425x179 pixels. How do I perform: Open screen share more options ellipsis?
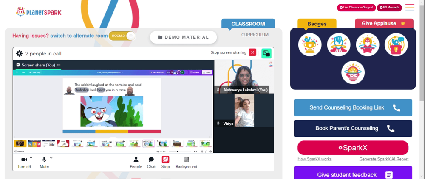59,65
